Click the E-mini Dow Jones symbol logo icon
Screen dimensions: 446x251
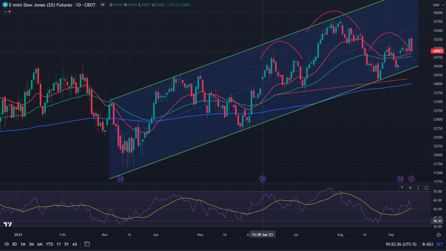tap(5, 5)
